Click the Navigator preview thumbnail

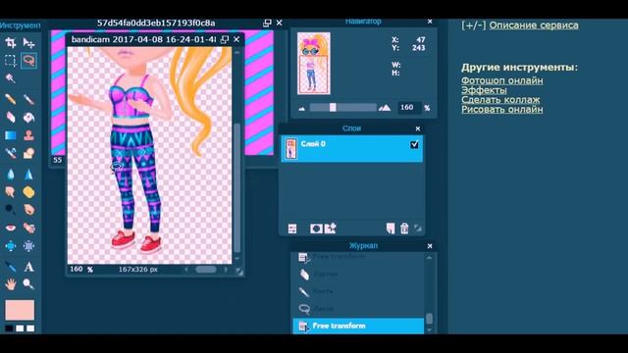point(314,63)
